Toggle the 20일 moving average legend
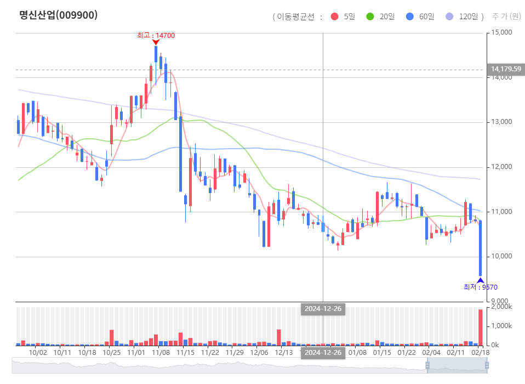Viewport: 525px width, 384px height. [380, 16]
